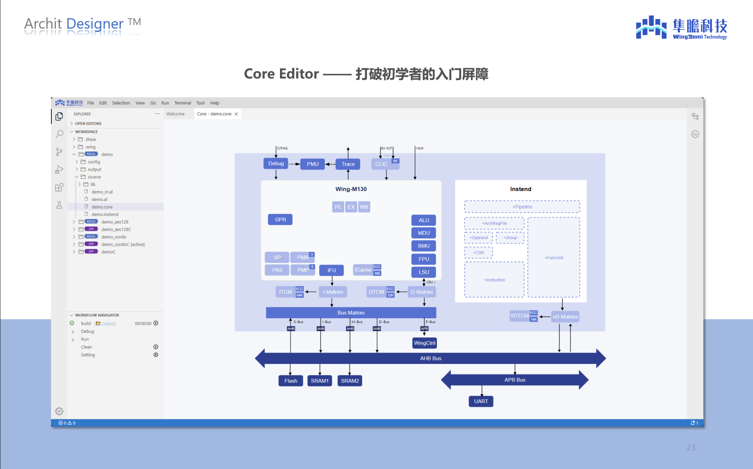
Task: Click the WingSemi logo in the menu bar
Action: (x=69, y=103)
